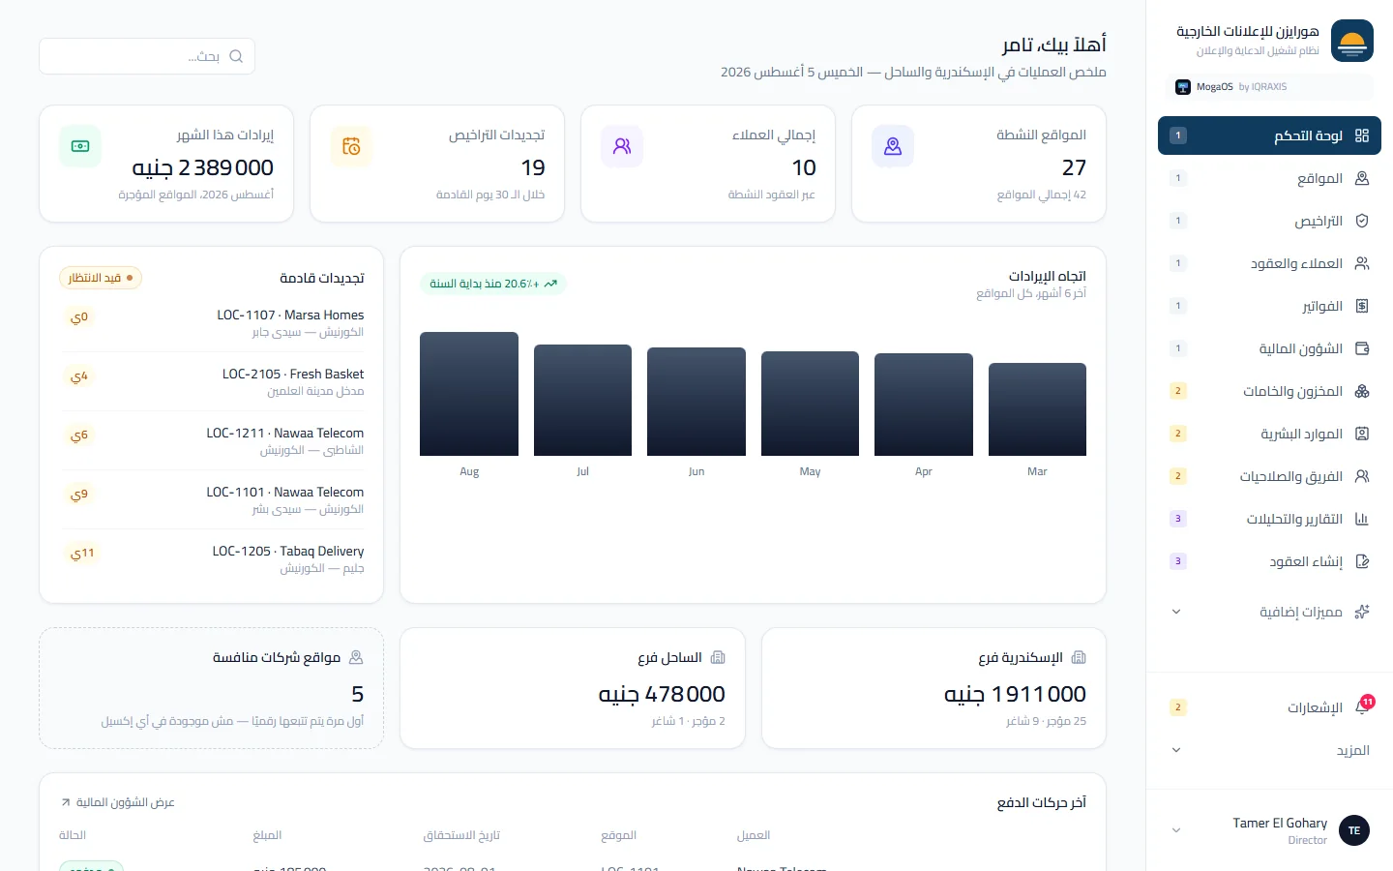
Task: Open LOC-2105 Fresh Basket renewal
Action: [212, 382]
